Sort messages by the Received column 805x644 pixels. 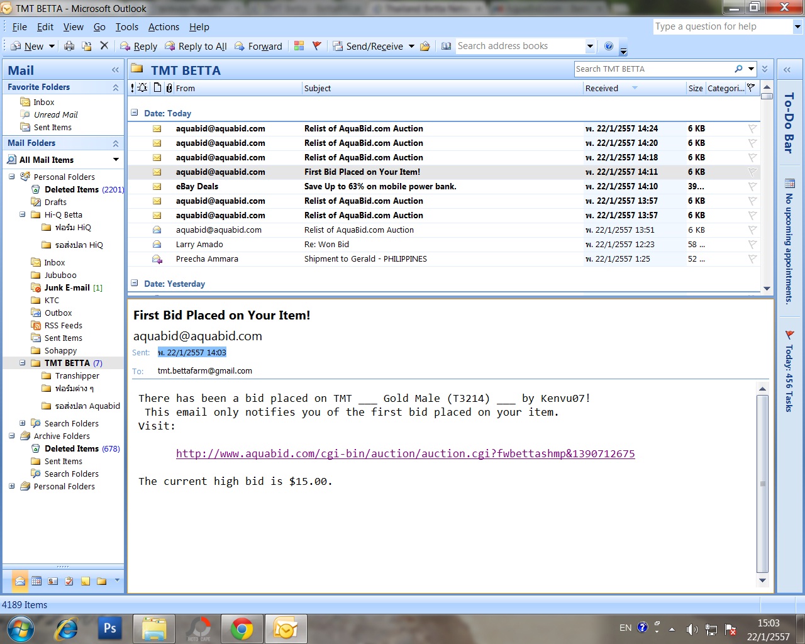click(635, 88)
